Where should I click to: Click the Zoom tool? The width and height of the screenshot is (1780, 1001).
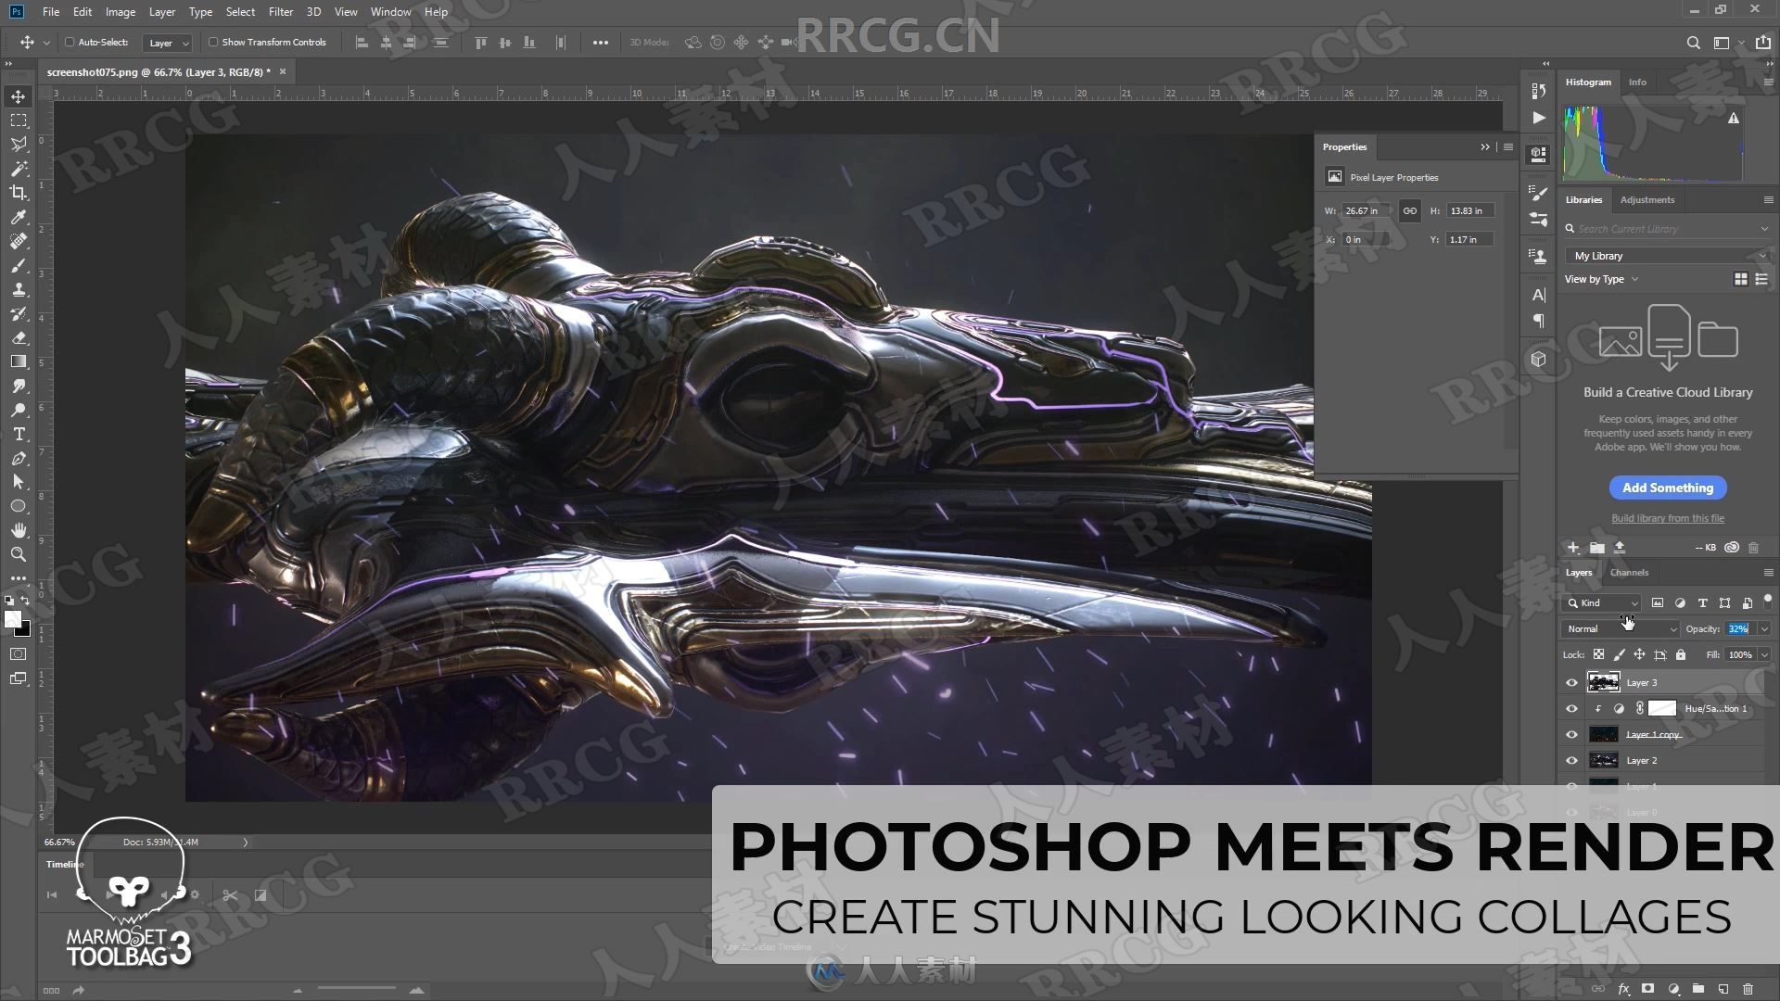[x=19, y=553]
